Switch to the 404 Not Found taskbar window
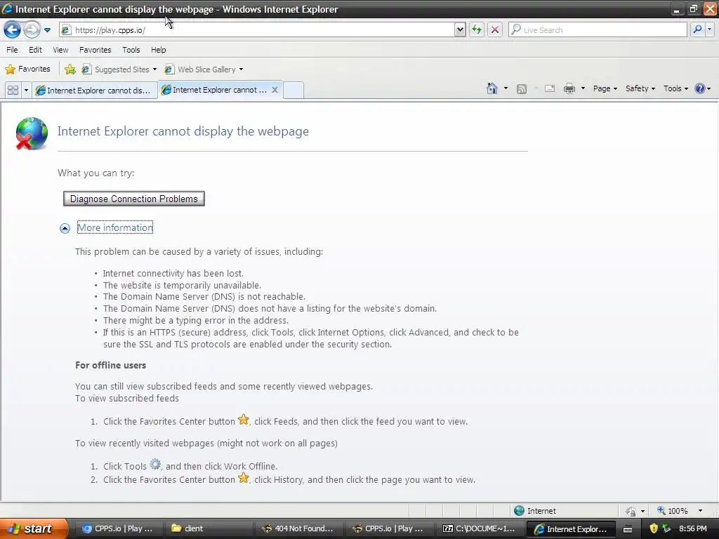Viewport: 719px width, 539px height. 299,528
